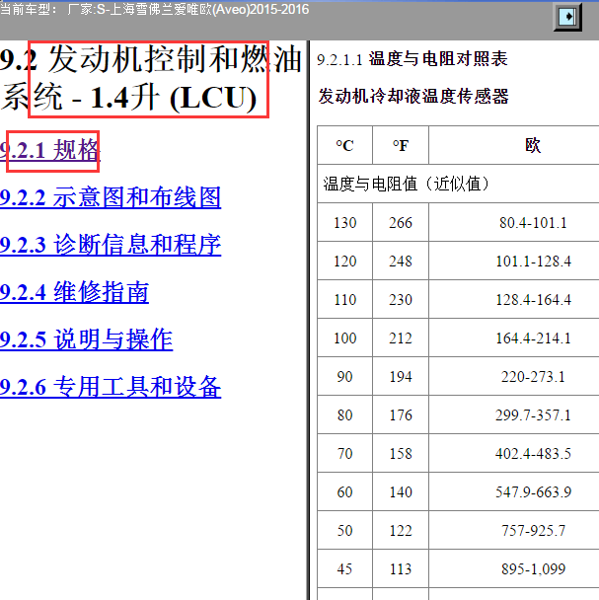Click the resistance cell 547.9-663.9
The width and height of the screenshot is (599, 600).
(514, 492)
